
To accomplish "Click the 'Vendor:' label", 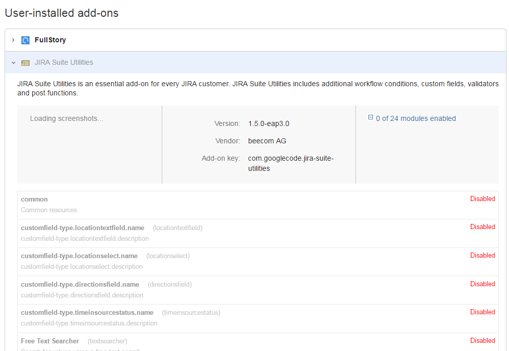I will tap(228, 141).
